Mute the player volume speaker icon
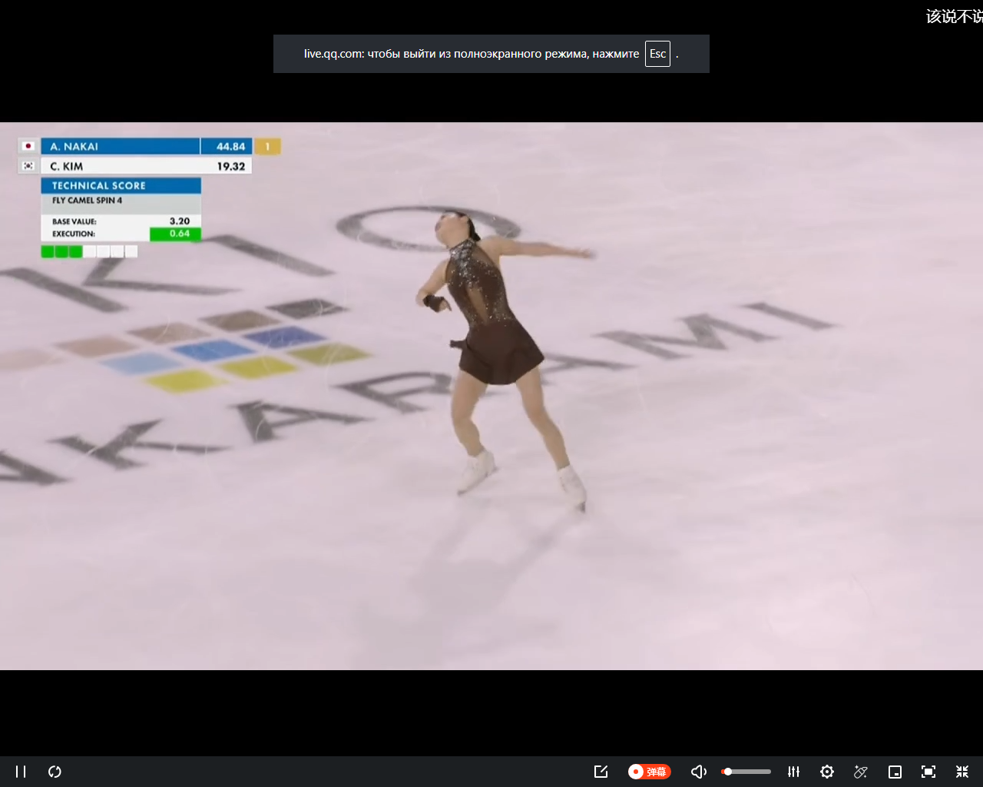Screen dimensions: 983x787 pos(699,772)
